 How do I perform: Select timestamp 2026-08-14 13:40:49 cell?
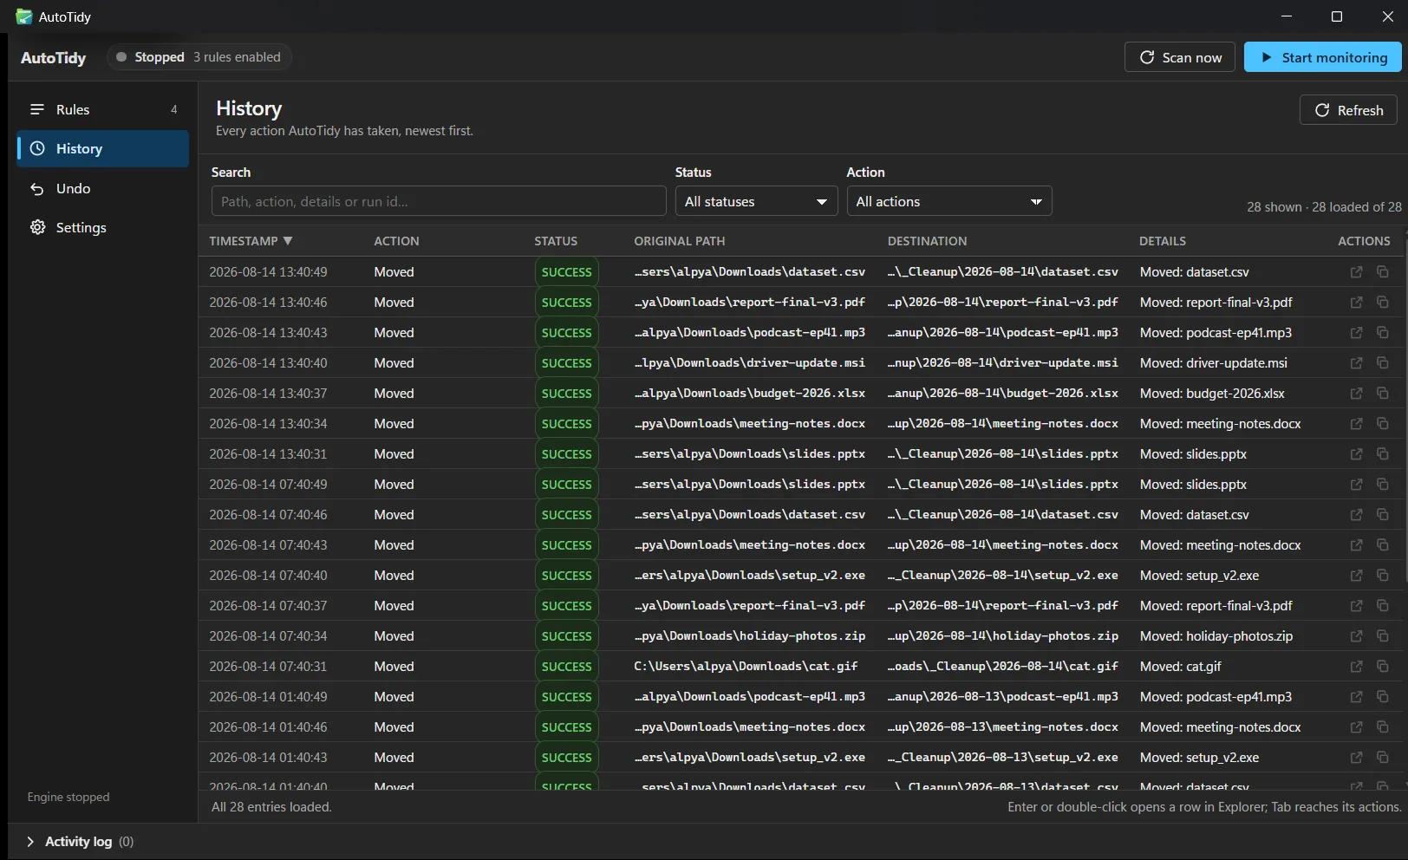coord(268,272)
